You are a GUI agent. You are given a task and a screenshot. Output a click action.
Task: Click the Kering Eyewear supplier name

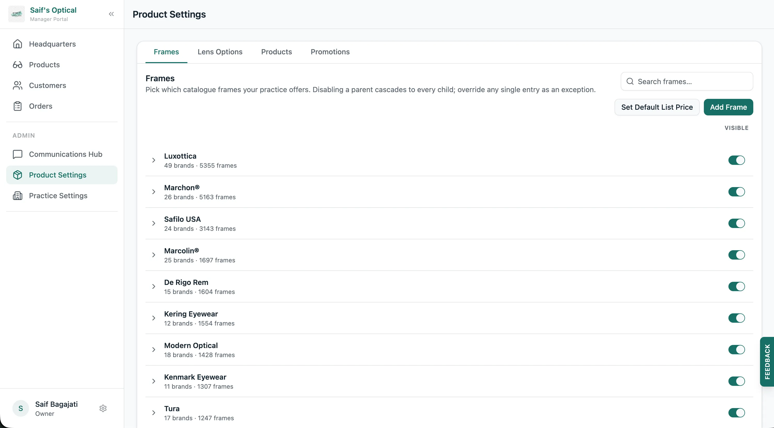[x=191, y=314]
